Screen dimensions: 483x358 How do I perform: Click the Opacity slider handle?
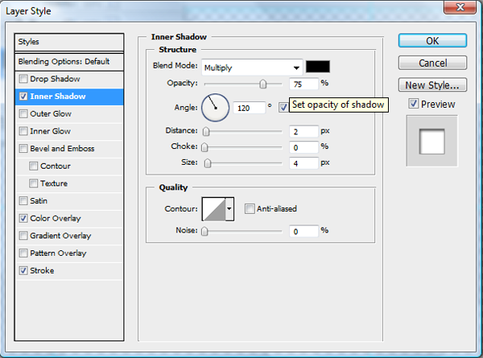(262, 84)
